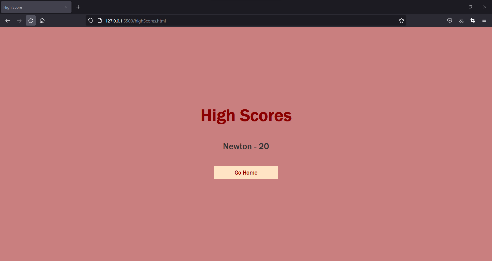Open tracking protection shield panel
The height and width of the screenshot is (261, 492).
click(90, 20)
